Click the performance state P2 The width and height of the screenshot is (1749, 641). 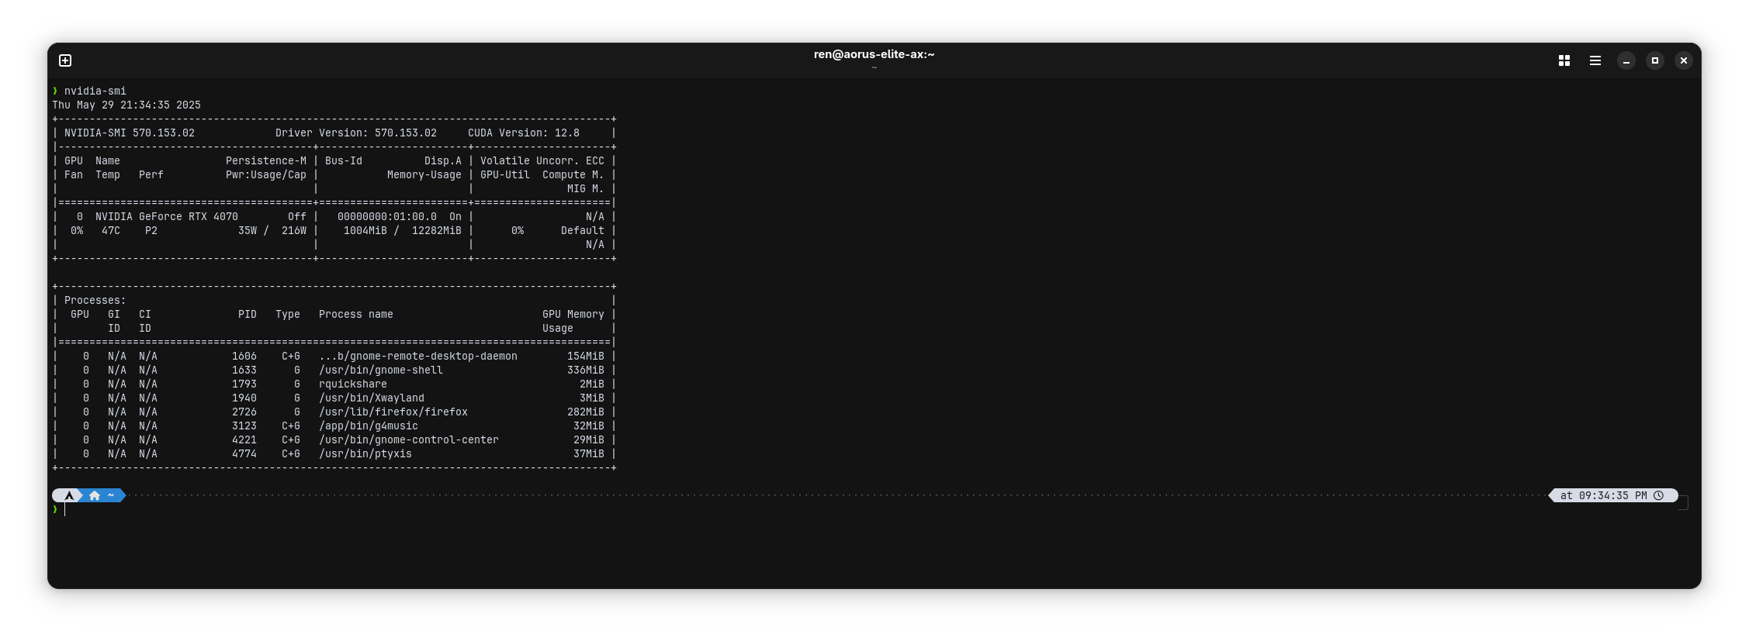pyautogui.click(x=151, y=230)
